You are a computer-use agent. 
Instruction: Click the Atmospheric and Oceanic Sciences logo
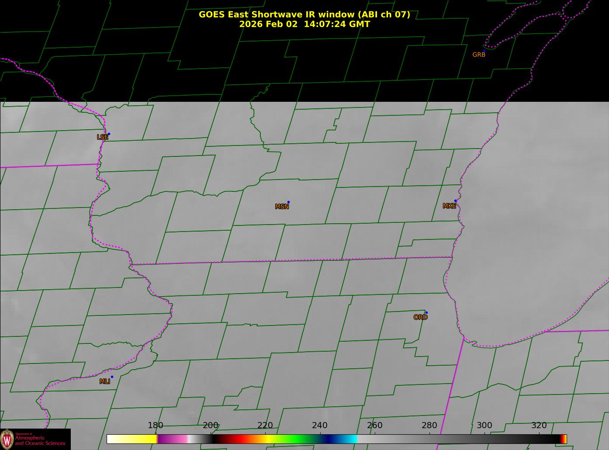click(35, 439)
